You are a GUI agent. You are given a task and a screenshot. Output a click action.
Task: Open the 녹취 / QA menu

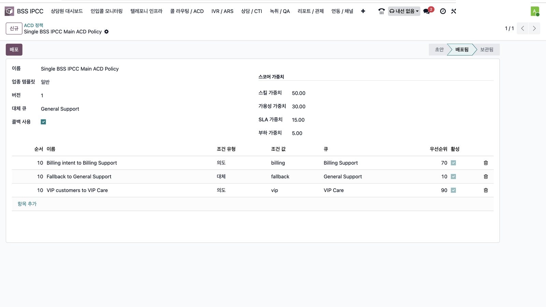pos(280,11)
